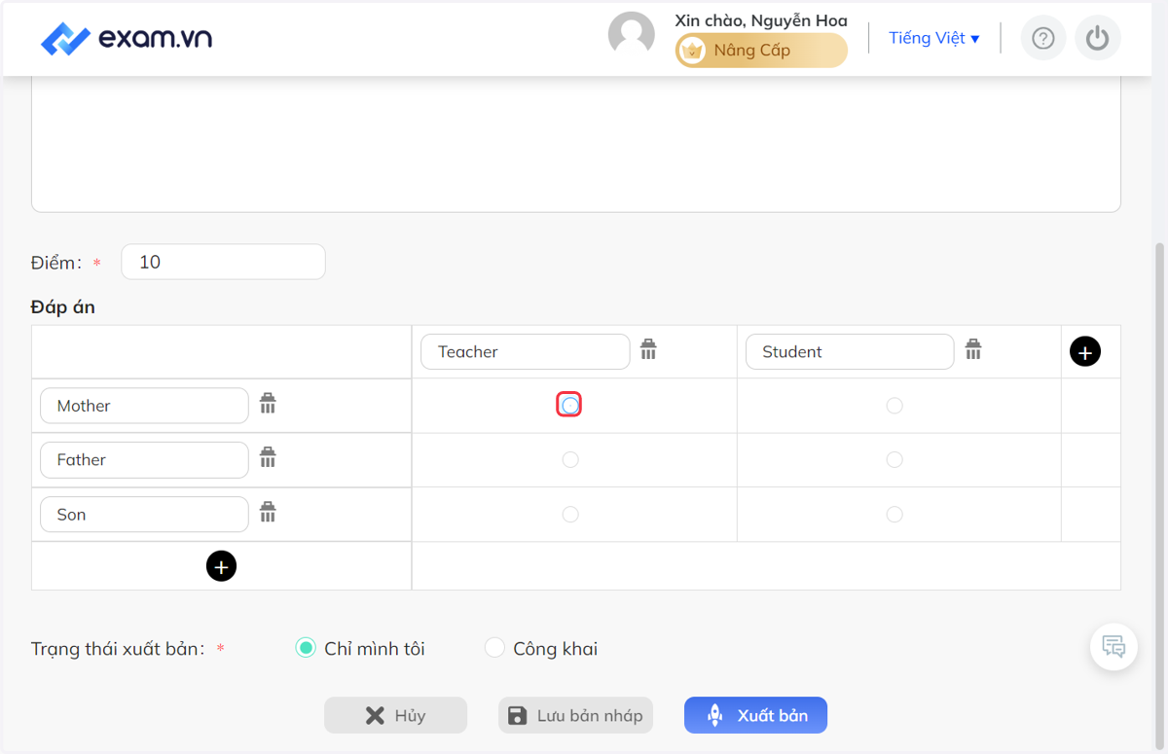Delete the Student column with trash icon
1168x754 pixels.
(972, 349)
